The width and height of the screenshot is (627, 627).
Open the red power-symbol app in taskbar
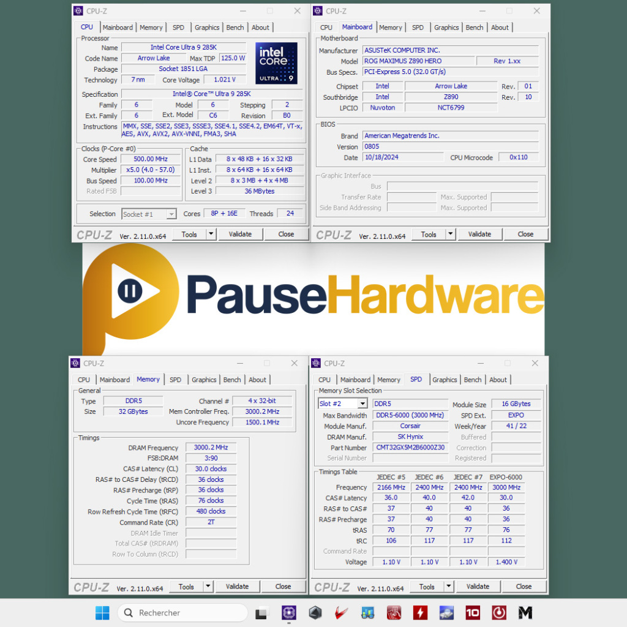click(x=499, y=612)
